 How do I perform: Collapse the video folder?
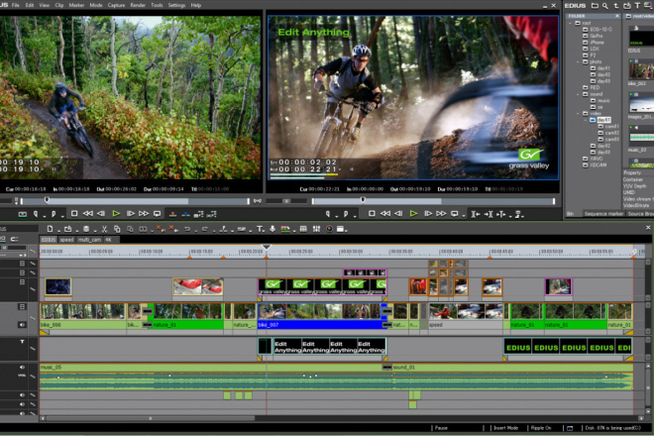pos(578,114)
